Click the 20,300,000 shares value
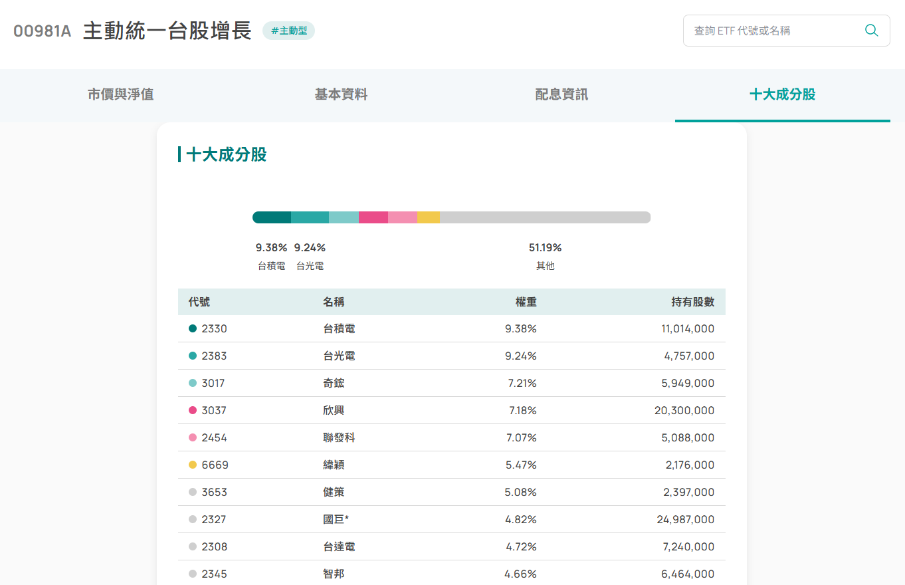This screenshot has height=585, width=905. click(684, 410)
